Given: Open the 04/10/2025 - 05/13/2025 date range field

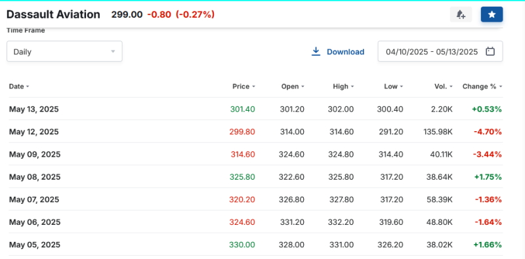Looking at the screenshot, I should point(440,51).
